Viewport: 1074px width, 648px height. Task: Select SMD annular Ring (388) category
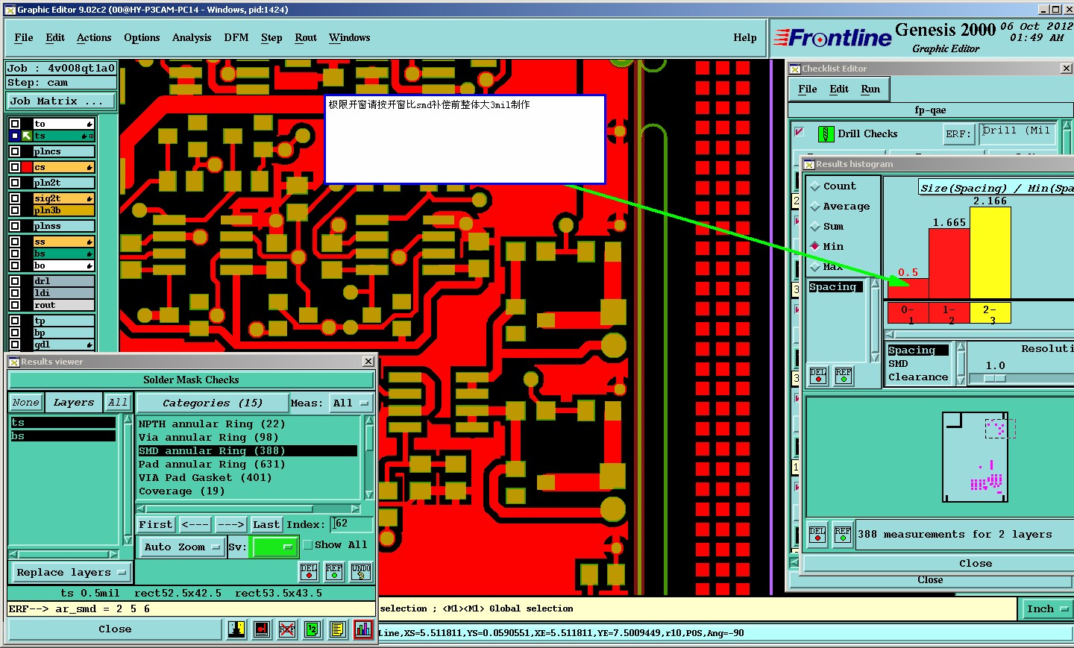coord(248,451)
